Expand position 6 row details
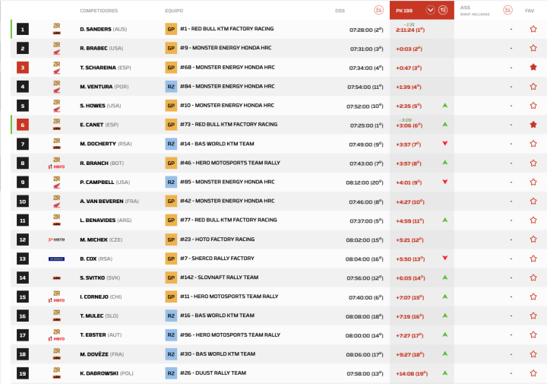 coord(23,125)
